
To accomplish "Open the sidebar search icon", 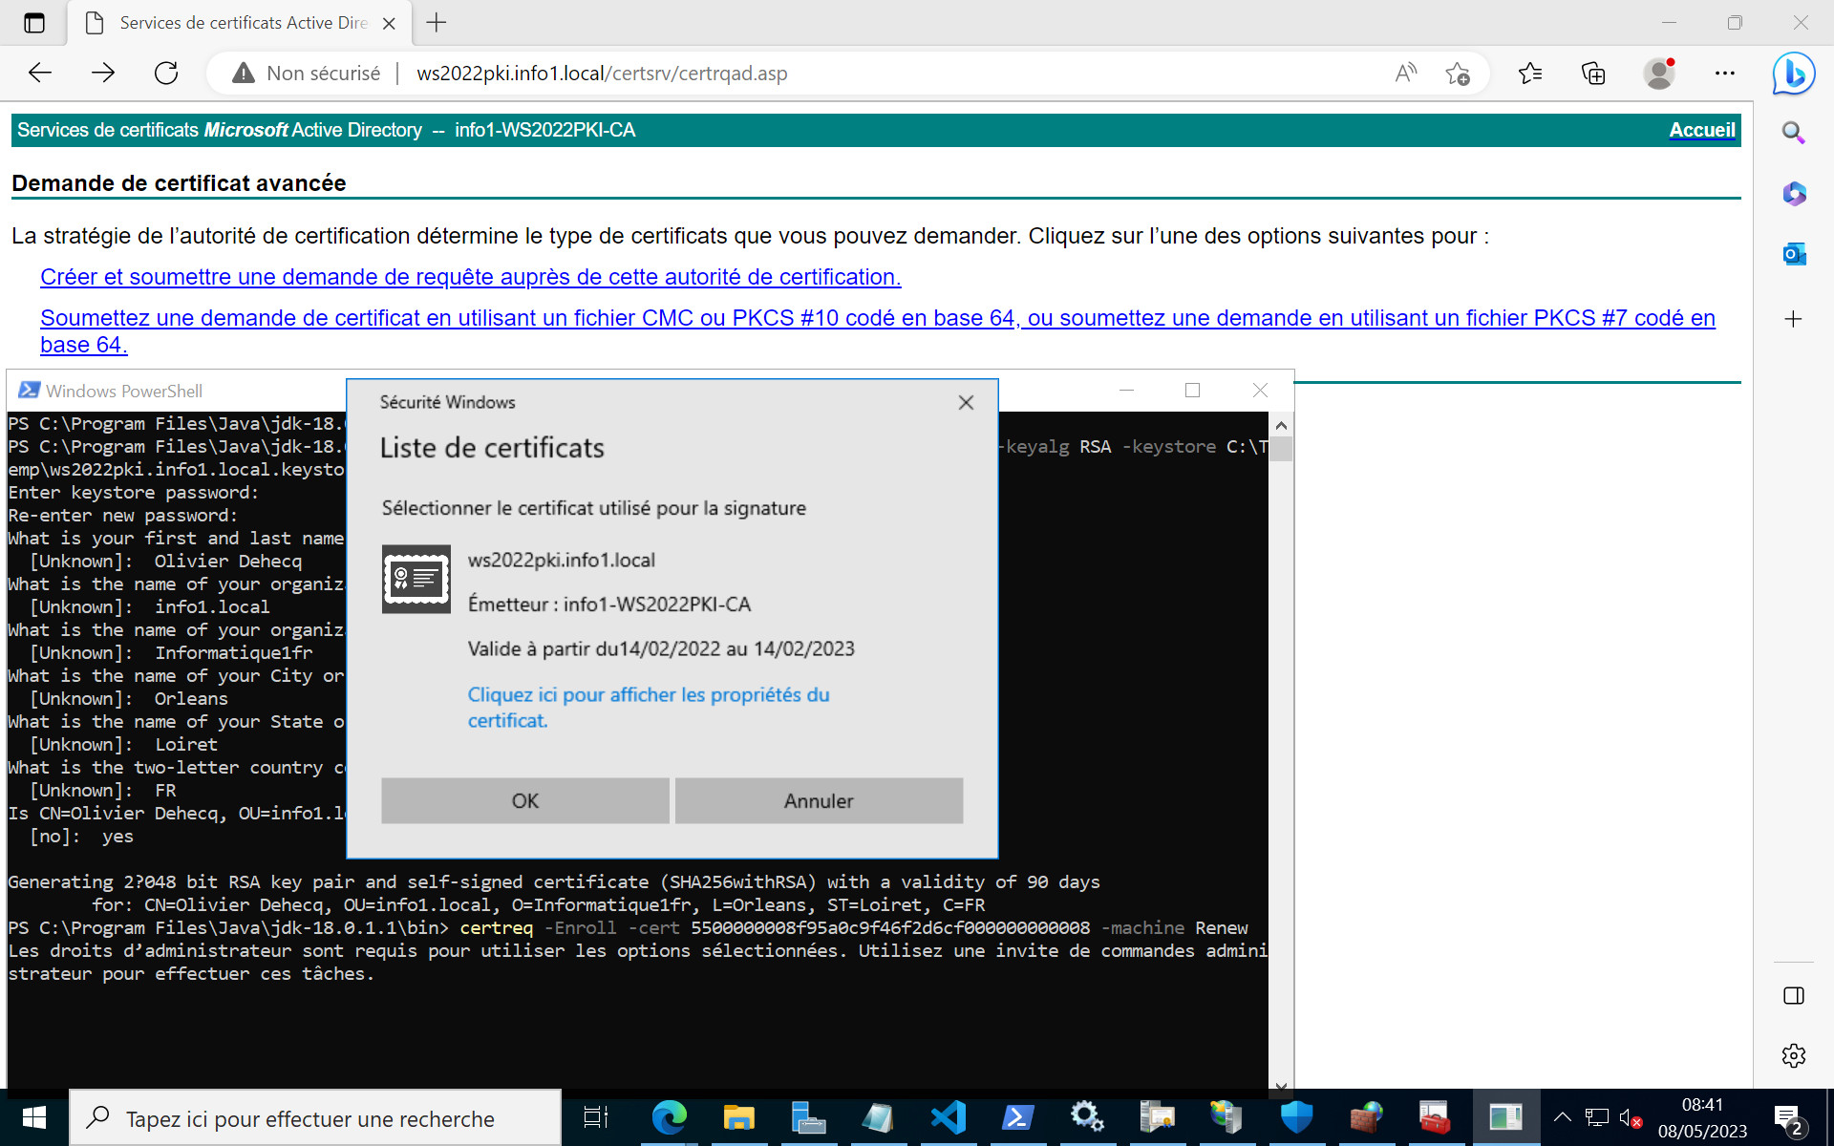I will coord(1793,133).
